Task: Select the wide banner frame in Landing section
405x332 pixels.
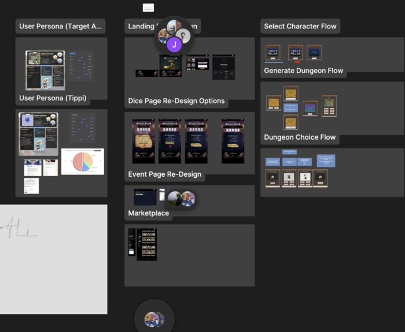Action: click(x=147, y=74)
